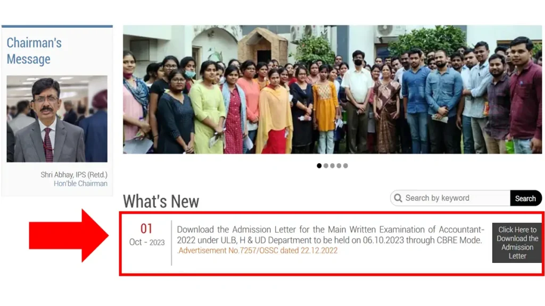Viewport: 545px width, 306px height.
Task: Open Advertisement No.7257/OSSC dated 22.12.2022 link
Action: point(257,251)
